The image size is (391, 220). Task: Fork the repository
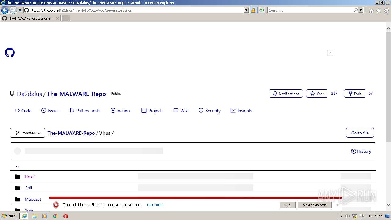(x=354, y=94)
